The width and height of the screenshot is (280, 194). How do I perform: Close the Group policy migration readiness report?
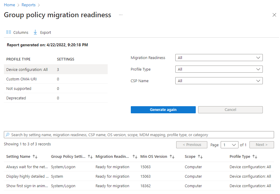coord(274,15)
